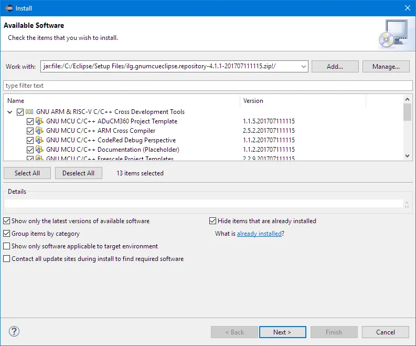Click the Add... button
Viewport: 416px width, 346px height.
[335, 66]
